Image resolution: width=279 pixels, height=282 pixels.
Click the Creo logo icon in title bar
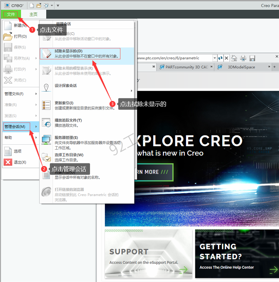pos(7,6)
